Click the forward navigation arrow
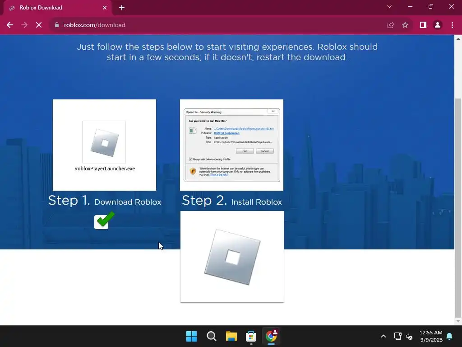Screen dimensions: 462x347 [x=24, y=25]
